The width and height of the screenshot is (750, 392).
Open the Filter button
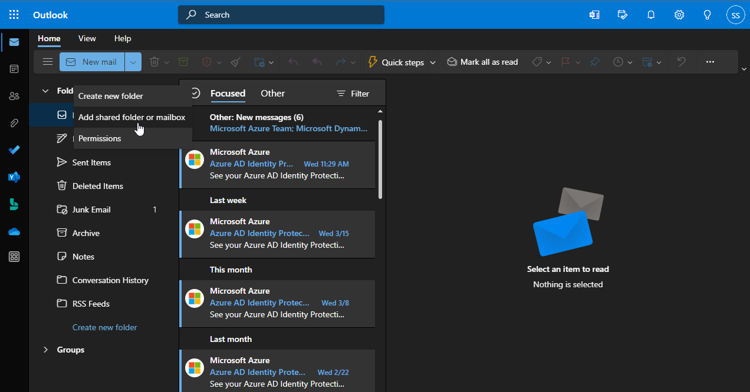click(x=353, y=94)
